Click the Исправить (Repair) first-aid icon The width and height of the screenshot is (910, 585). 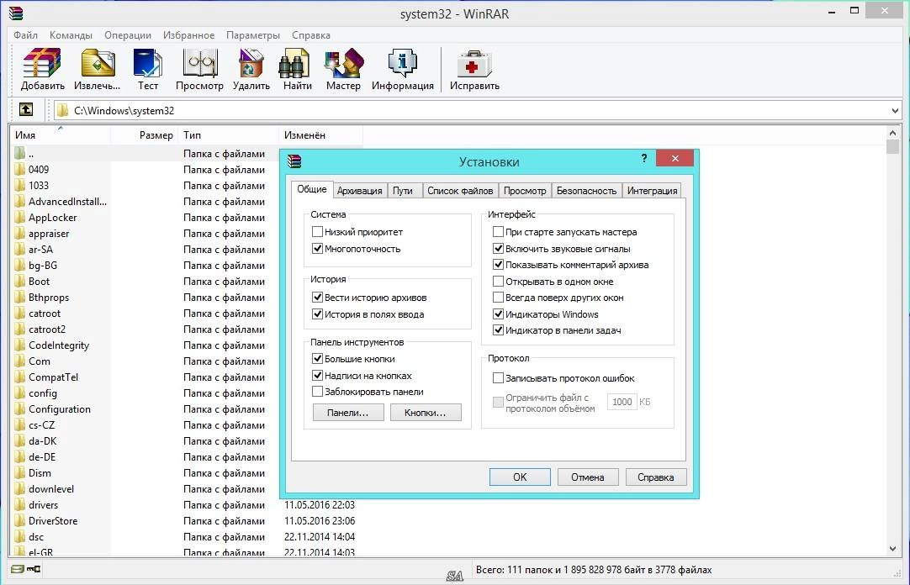[474, 64]
